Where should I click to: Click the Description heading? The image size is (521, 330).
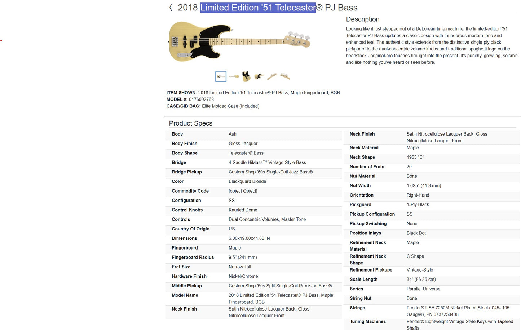pyautogui.click(x=362, y=19)
